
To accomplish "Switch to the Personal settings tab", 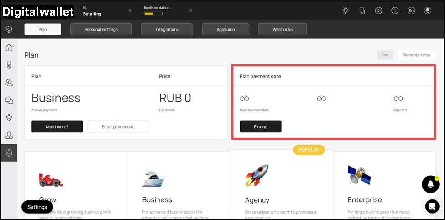I will (x=101, y=29).
